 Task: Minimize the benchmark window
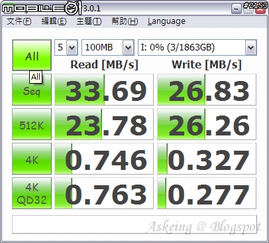[x=236, y=9]
